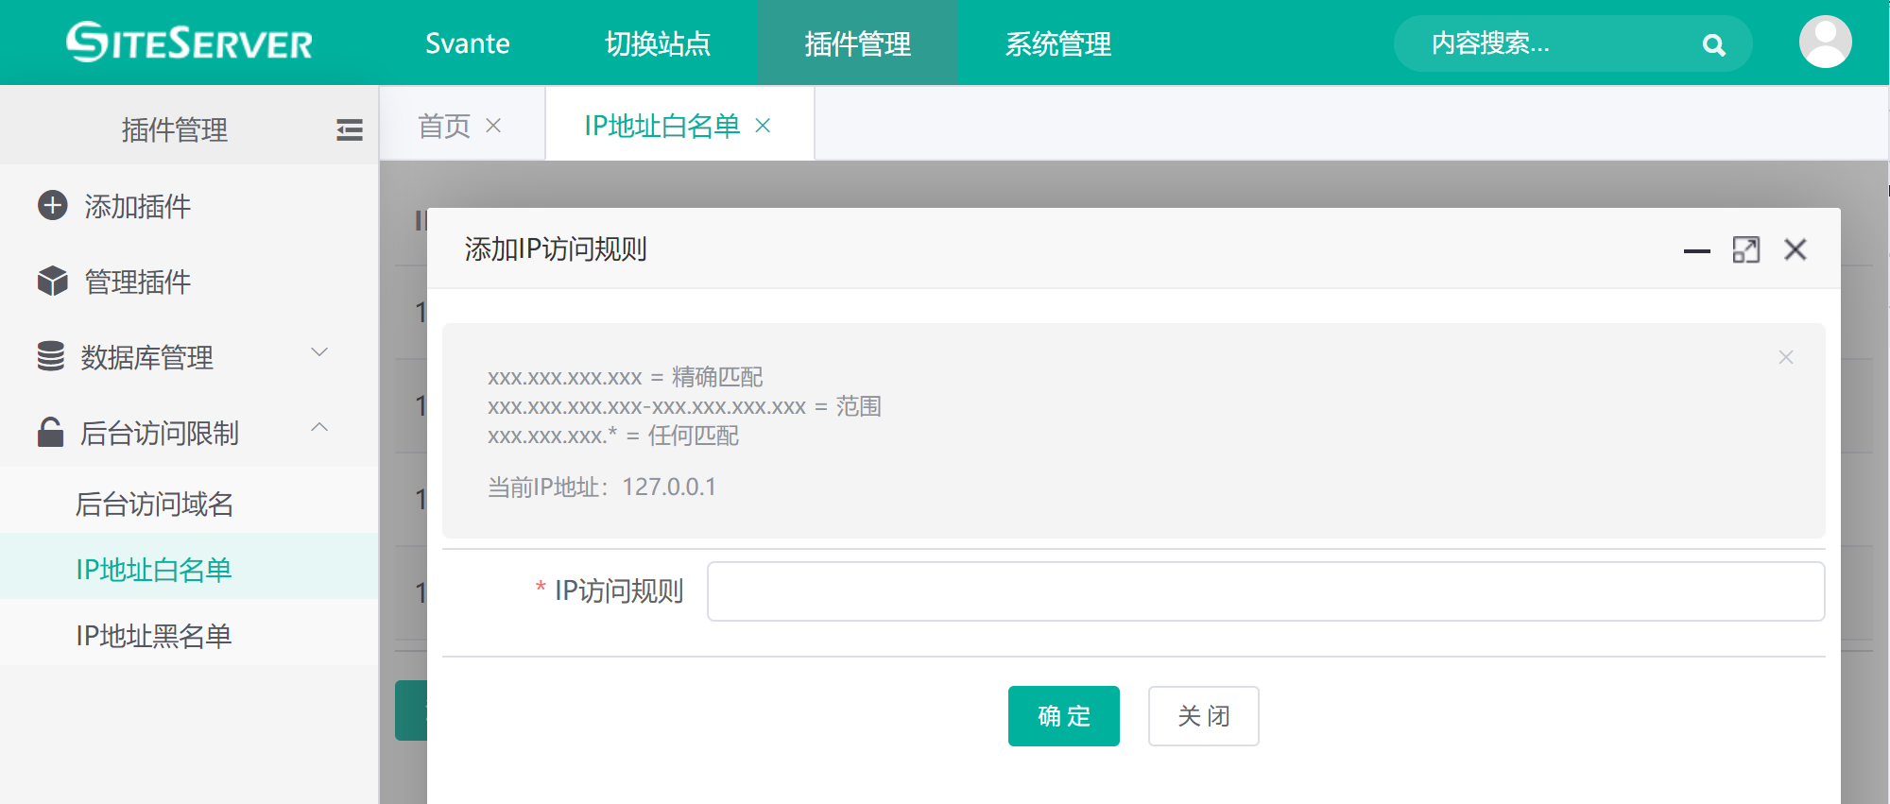Expand the 数据库管理 menu
1890x804 pixels.
click(x=319, y=352)
